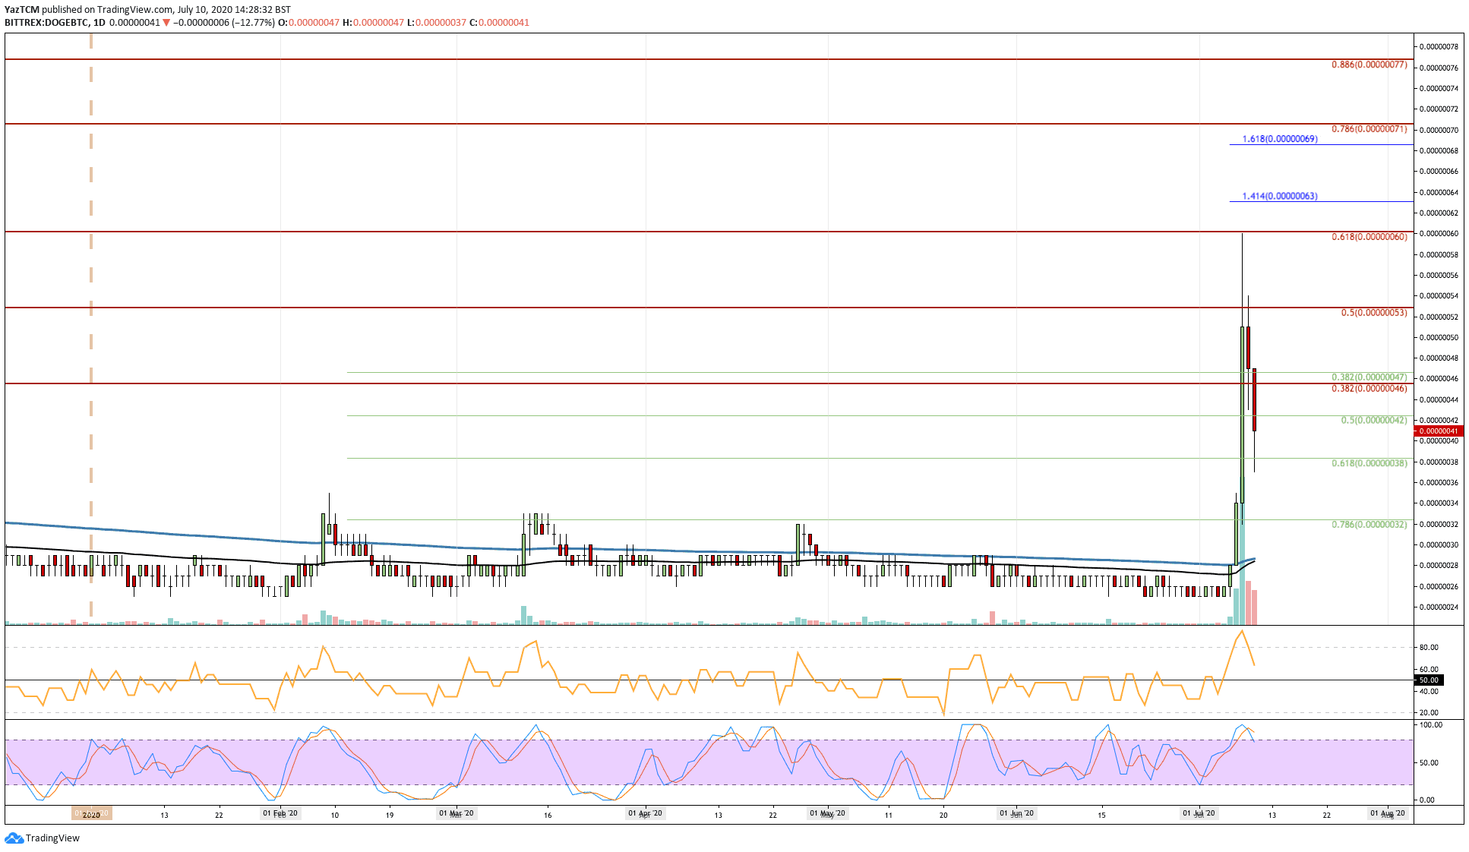
Task: Click the 80.00 RSI axis value
Action: point(1429,648)
